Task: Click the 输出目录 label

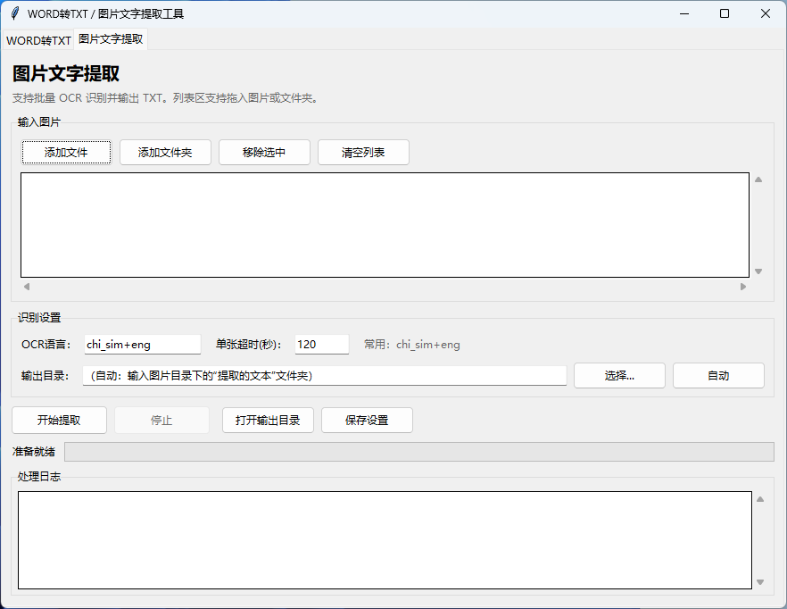Action: point(45,375)
